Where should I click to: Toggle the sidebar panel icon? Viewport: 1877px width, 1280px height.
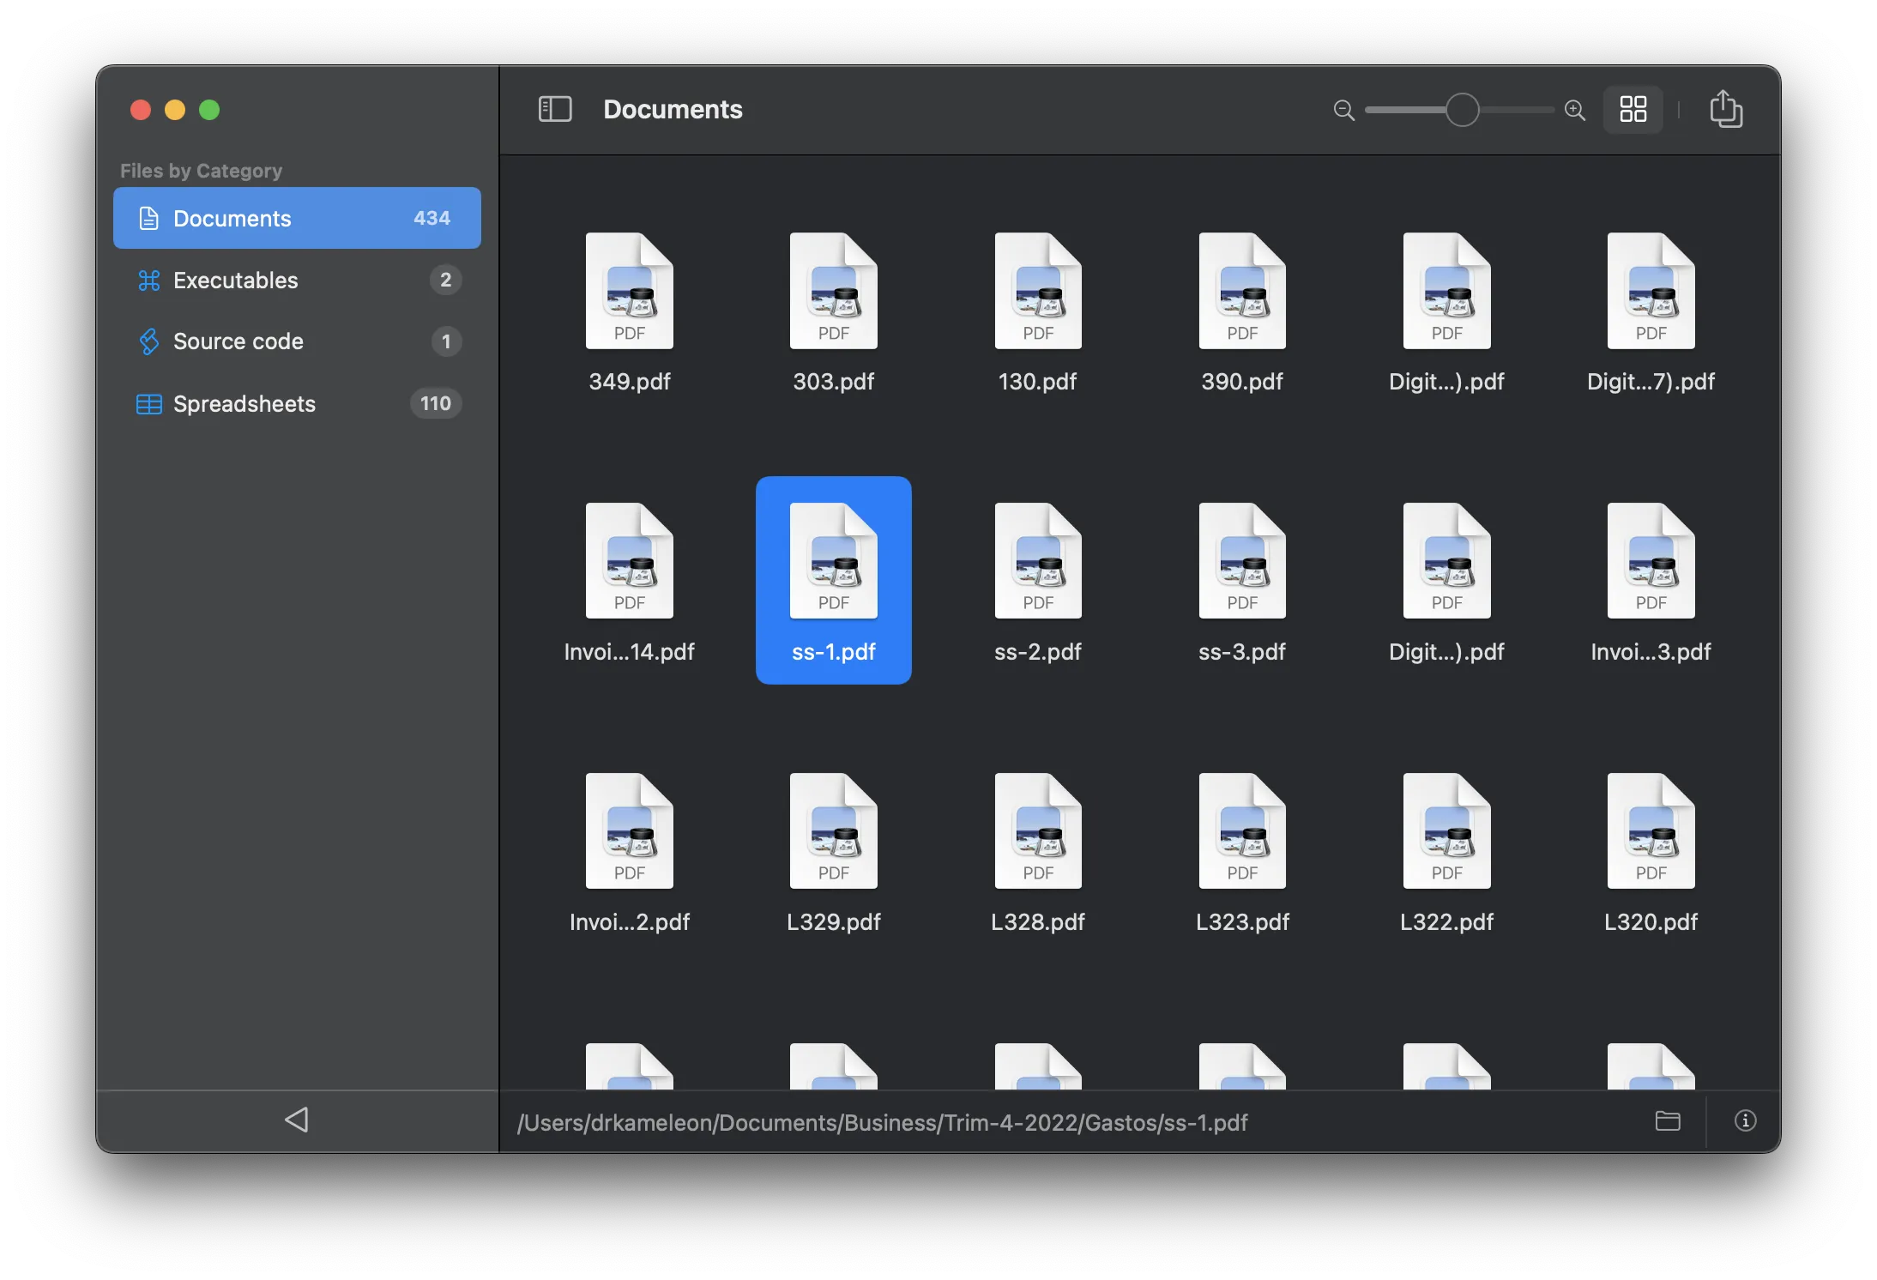point(554,109)
